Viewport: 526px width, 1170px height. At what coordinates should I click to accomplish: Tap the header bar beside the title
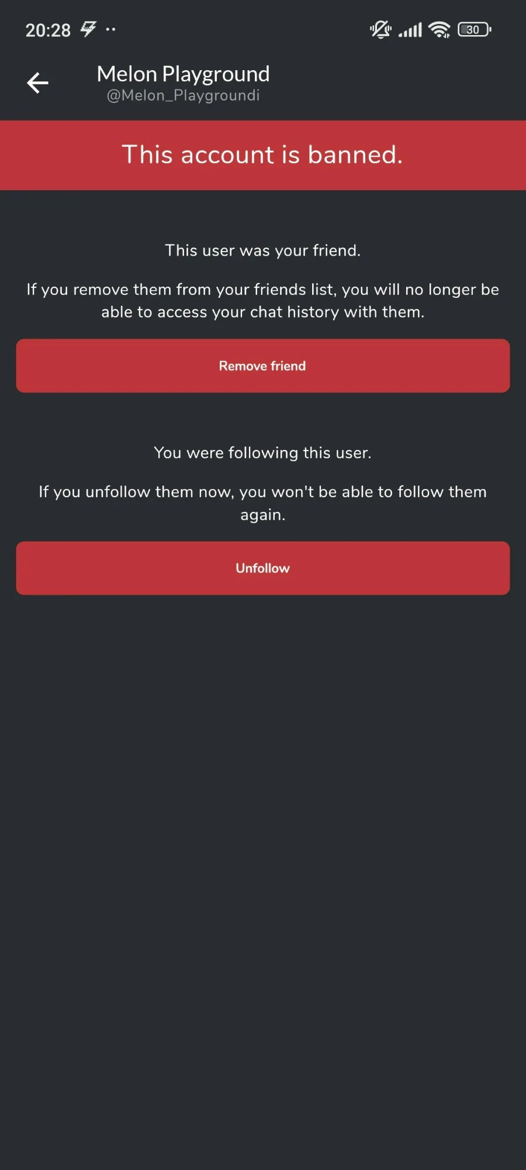(397, 83)
